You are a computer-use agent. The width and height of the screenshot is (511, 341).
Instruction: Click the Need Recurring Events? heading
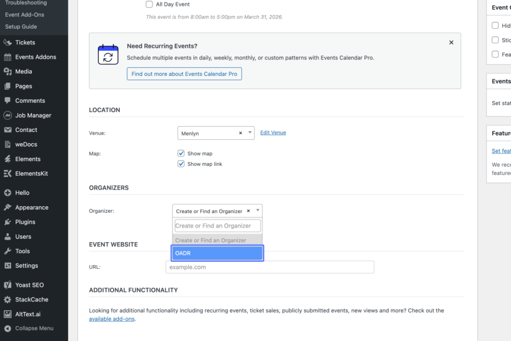pos(162,46)
